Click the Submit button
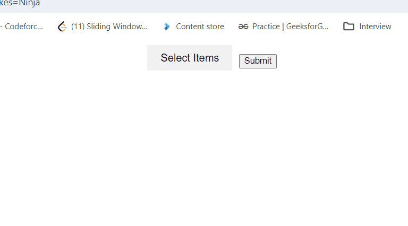The image size is (408, 226). click(x=258, y=62)
